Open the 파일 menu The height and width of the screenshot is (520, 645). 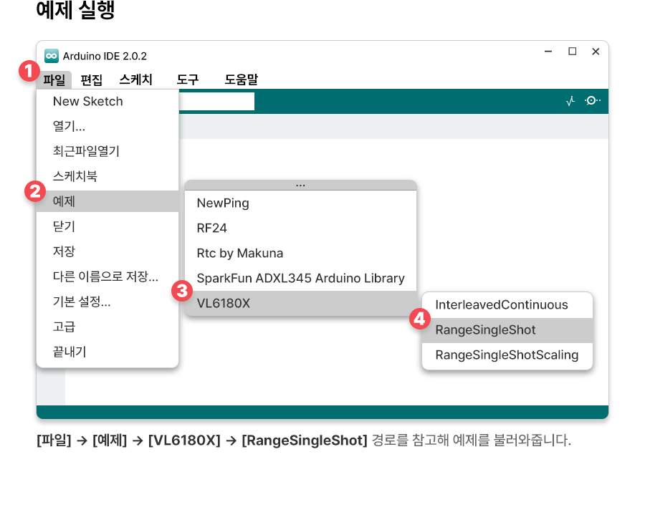[54, 80]
